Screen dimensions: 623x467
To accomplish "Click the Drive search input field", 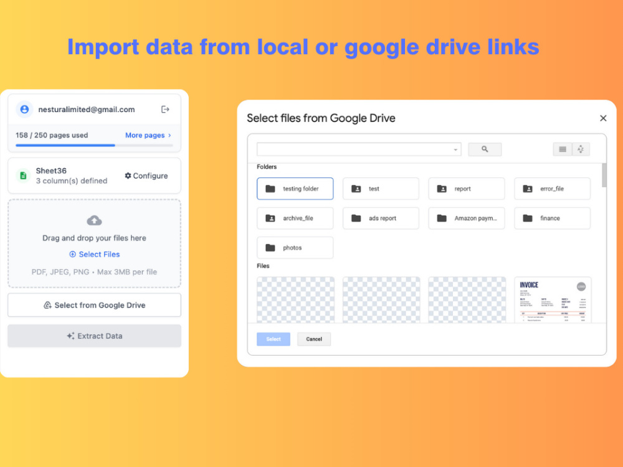I will (x=359, y=149).
